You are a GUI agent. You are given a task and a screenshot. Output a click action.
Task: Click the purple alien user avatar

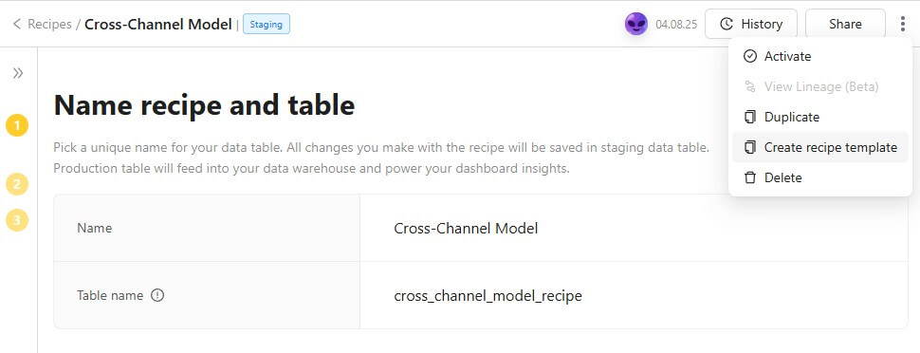click(x=636, y=24)
